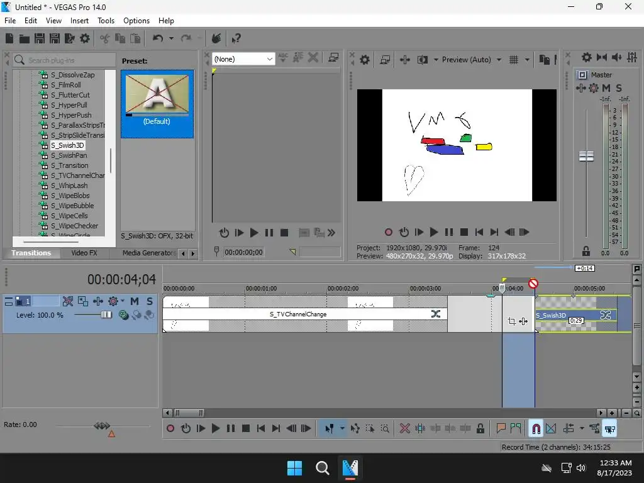Open the Render As dialog icon
The width and height of the screenshot is (644, 483).
(x=69, y=38)
